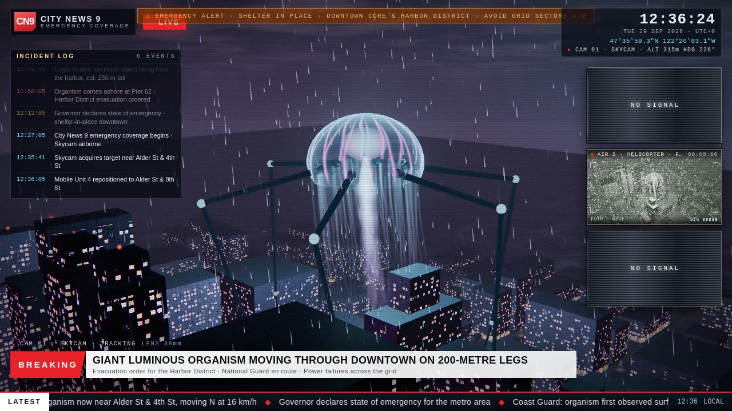Select the 11:58:05 Pier 62 log entry
Viewport: 732px width, 411px height.
click(96, 95)
